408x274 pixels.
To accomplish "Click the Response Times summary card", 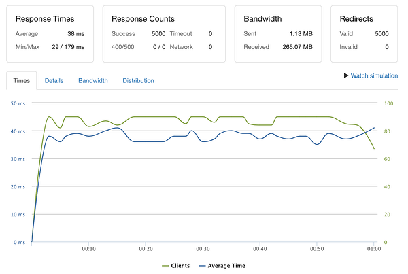I will 50,34.
